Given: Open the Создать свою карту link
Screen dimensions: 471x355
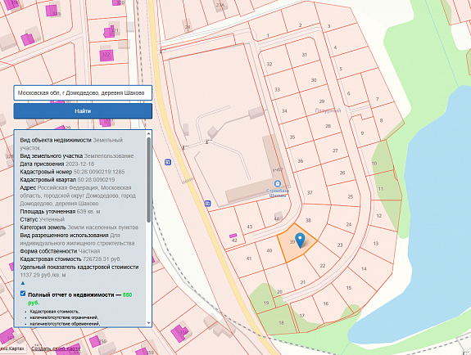Looking at the screenshot, I should click(56, 348).
